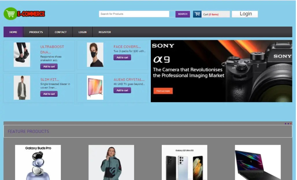The height and width of the screenshot is (180, 297).
Task: Open the AUE60 Crystal TV product image
Action: (95, 88)
